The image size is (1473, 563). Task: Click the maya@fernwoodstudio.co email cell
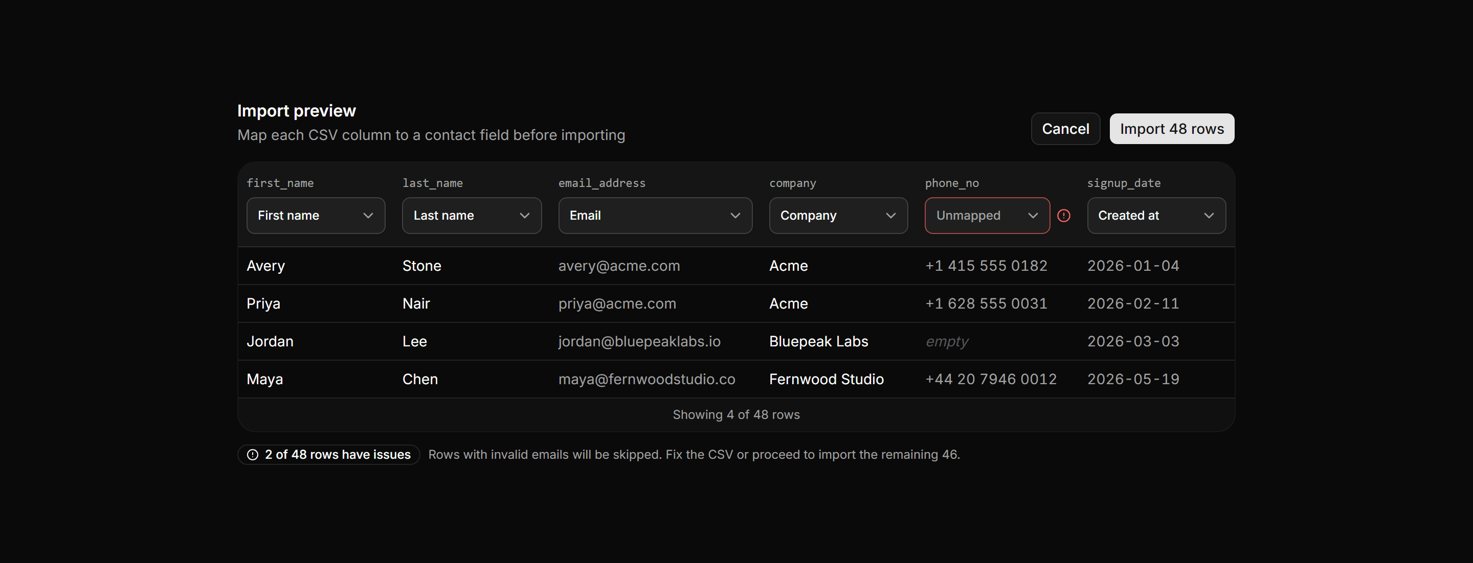(x=646, y=379)
